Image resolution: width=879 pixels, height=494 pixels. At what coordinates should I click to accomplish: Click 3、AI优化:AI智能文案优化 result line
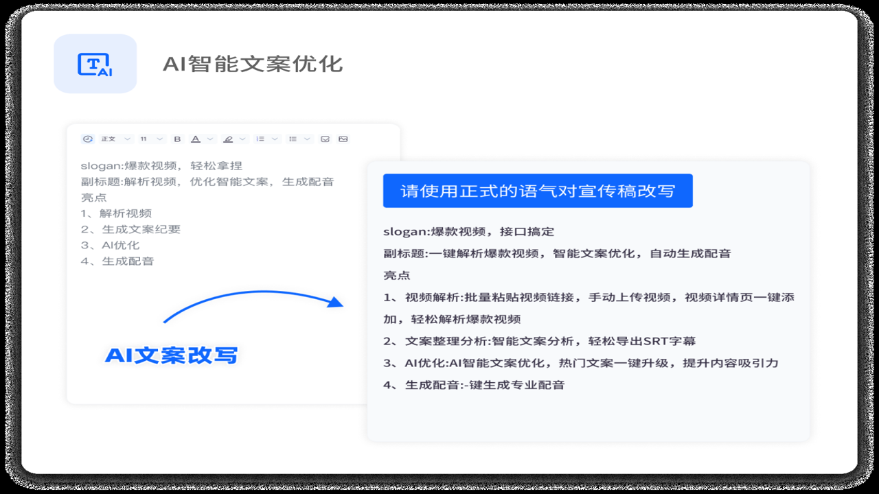pyautogui.click(x=581, y=363)
